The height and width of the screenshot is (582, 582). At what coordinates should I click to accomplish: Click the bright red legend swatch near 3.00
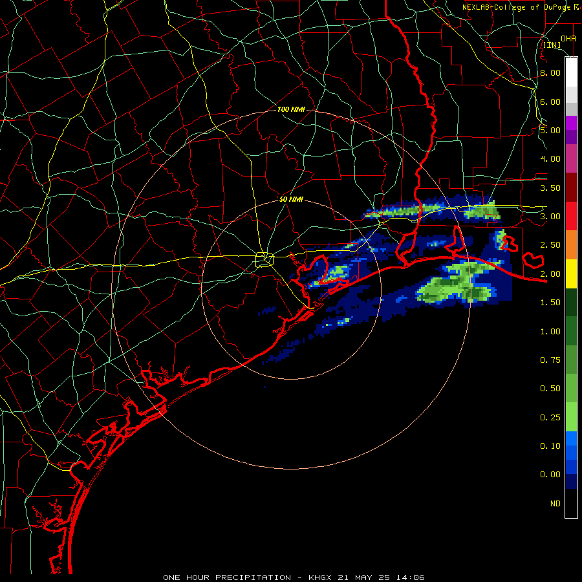coord(571,216)
